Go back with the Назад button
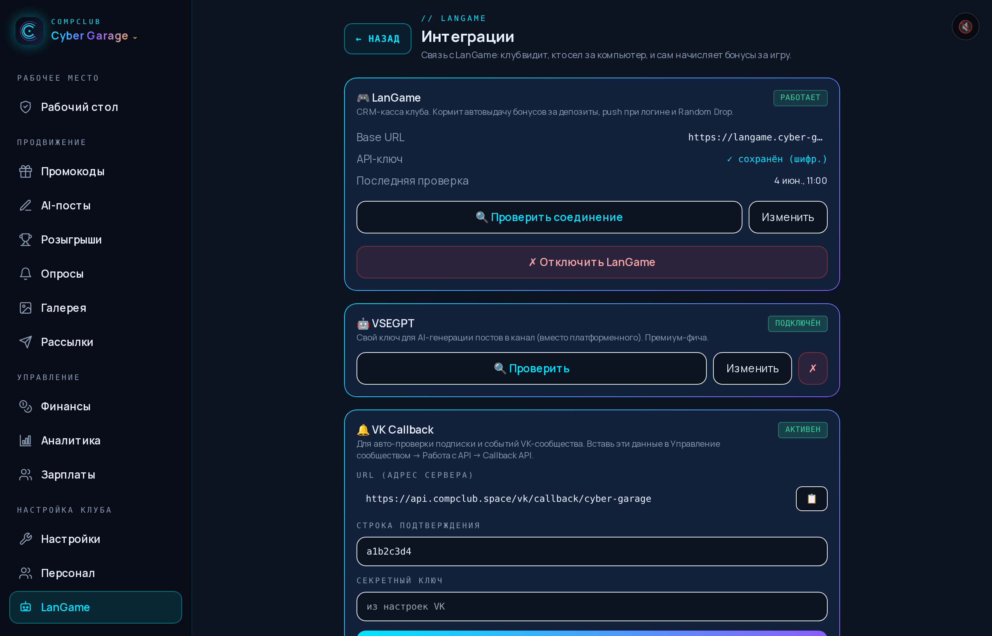The height and width of the screenshot is (636, 992). click(377, 39)
